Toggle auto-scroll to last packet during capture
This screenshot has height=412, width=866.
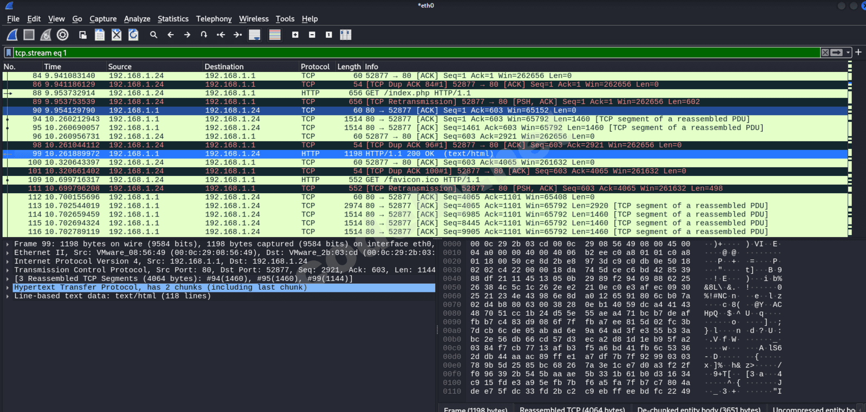(x=254, y=35)
